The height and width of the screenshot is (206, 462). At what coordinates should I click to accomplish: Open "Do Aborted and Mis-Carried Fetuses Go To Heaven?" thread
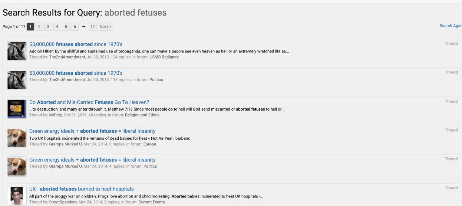pos(89,102)
